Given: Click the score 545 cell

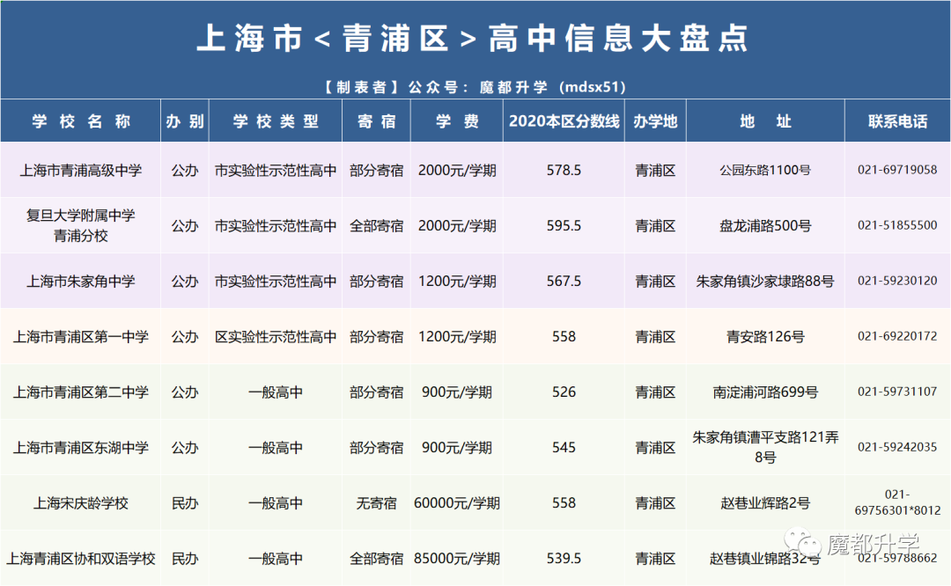Looking at the screenshot, I should pyautogui.click(x=564, y=448).
